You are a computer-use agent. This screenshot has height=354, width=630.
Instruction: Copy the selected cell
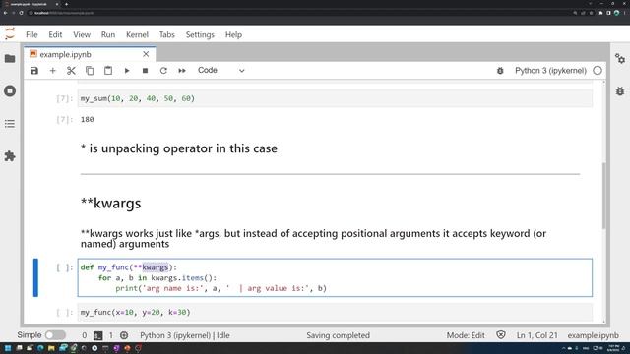click(90, 71)
